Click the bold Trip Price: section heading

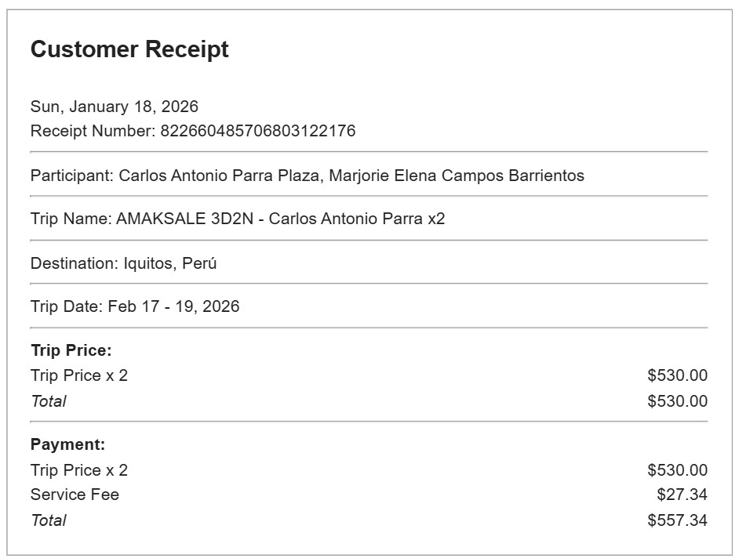click(x=71, y=350)
